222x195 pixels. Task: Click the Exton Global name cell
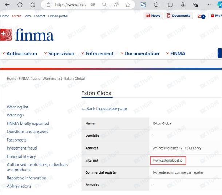tap(162, 123)
